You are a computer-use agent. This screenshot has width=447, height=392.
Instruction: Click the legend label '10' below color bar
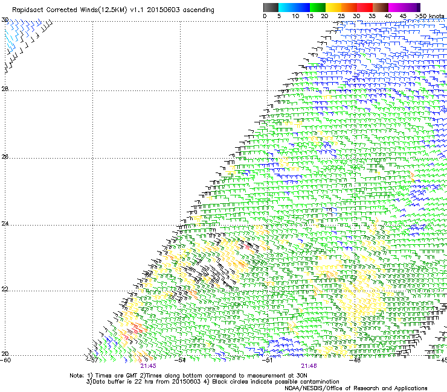295,16
